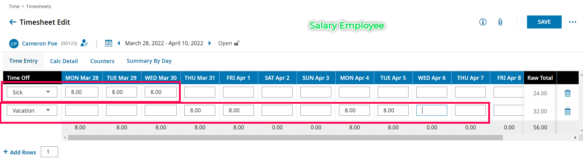Viewport: 583px width, 164px height.
Task: Click the pay period date range text
Action: (x=164, y=43)
